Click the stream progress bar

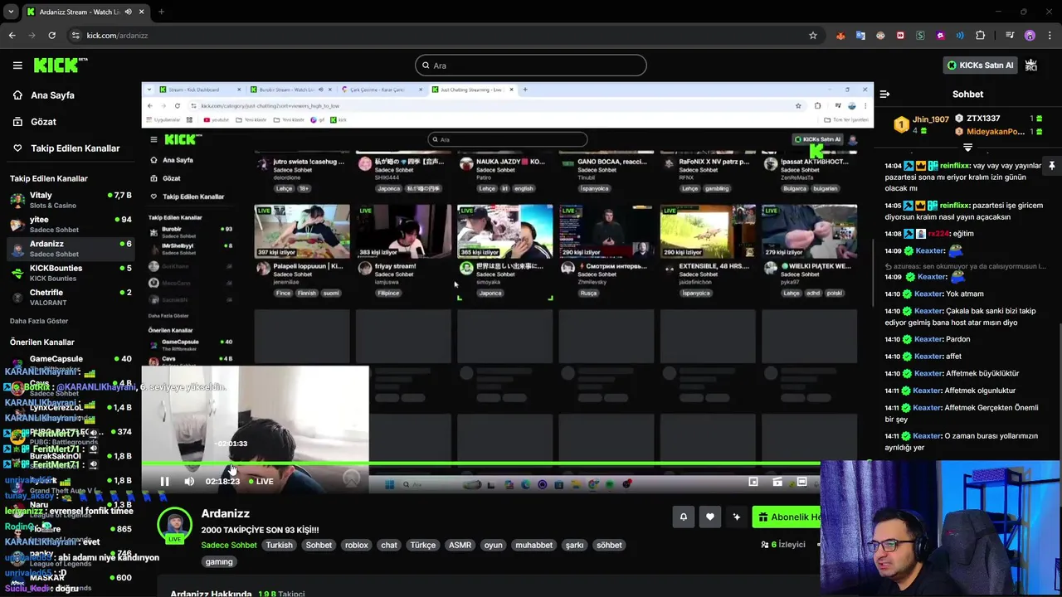coord(481,464)
